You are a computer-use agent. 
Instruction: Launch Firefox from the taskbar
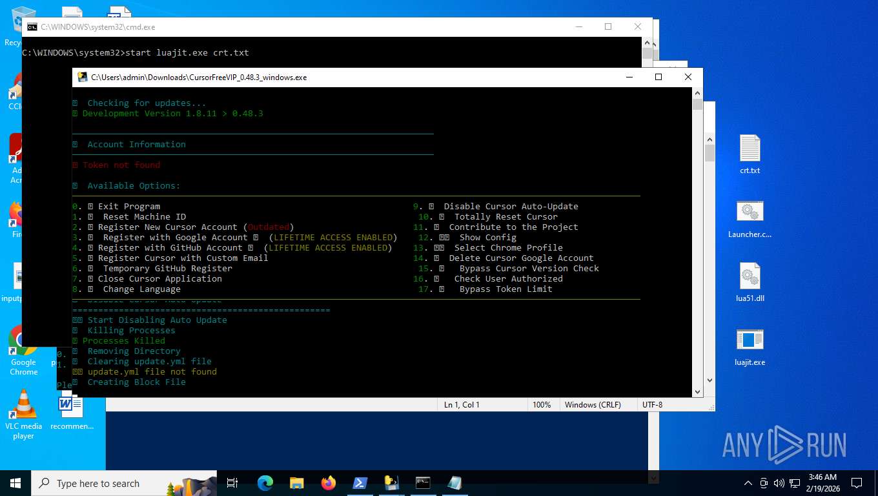click(329, 483)
